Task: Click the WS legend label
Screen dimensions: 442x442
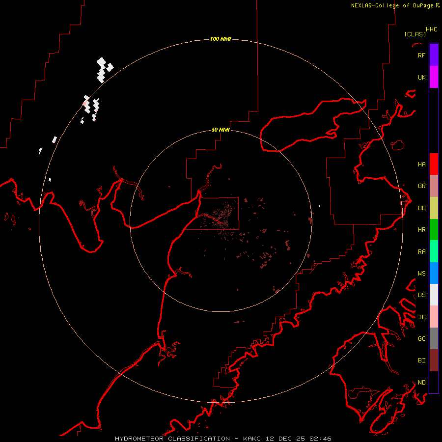Action: [x=421, y=273]
